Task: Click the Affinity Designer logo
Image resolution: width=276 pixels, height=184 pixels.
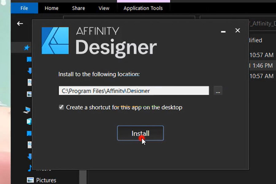Action: [x=55, y=40]
